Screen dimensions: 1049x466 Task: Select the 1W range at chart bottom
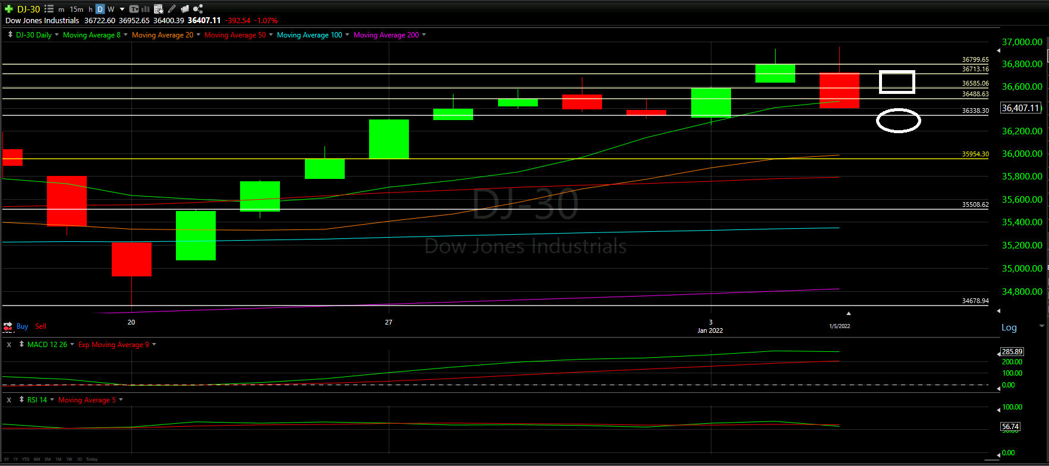coord(69,459)
